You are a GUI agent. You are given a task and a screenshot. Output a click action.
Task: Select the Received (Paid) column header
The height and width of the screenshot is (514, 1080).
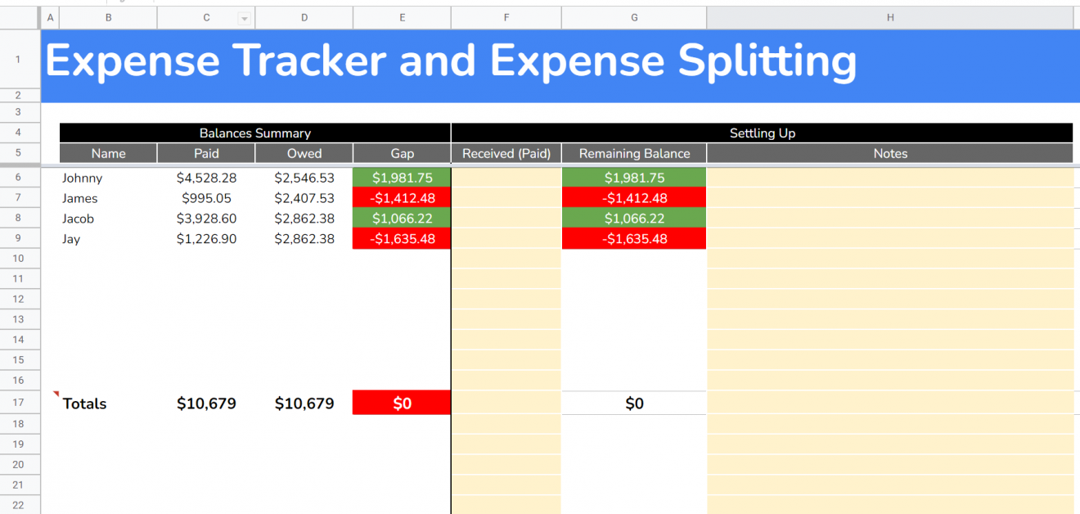tap(506, 153)
